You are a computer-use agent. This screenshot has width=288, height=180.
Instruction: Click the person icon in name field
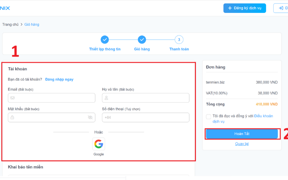click(x=107, y=98)
